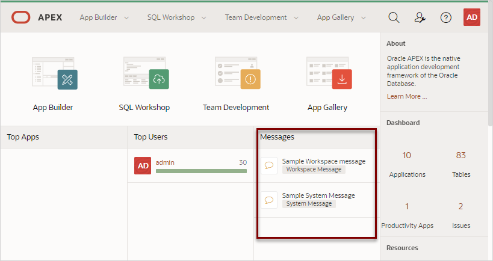Click the Top Users heading

150,137
